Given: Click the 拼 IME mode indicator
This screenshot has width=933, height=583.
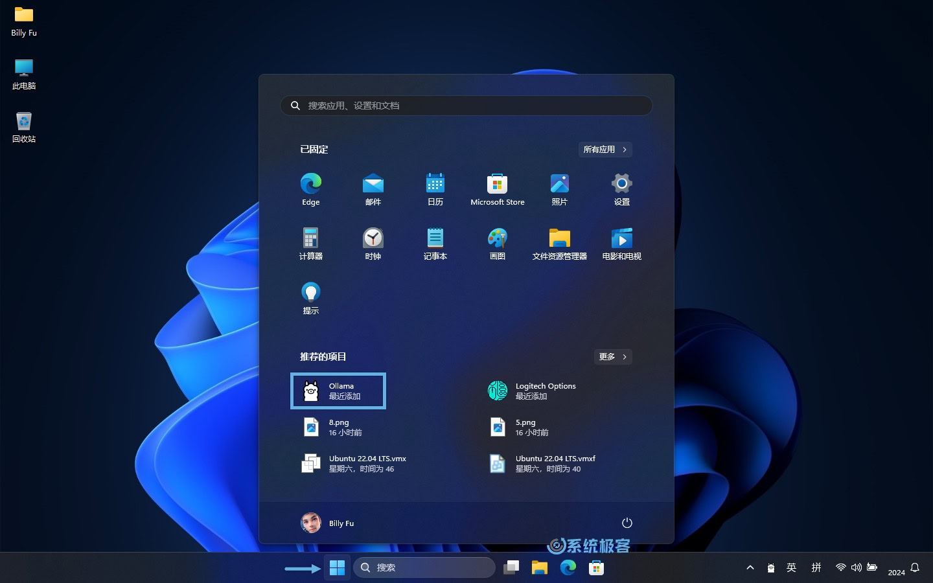Looking at the screenshot, I should [x=816, y=567].
